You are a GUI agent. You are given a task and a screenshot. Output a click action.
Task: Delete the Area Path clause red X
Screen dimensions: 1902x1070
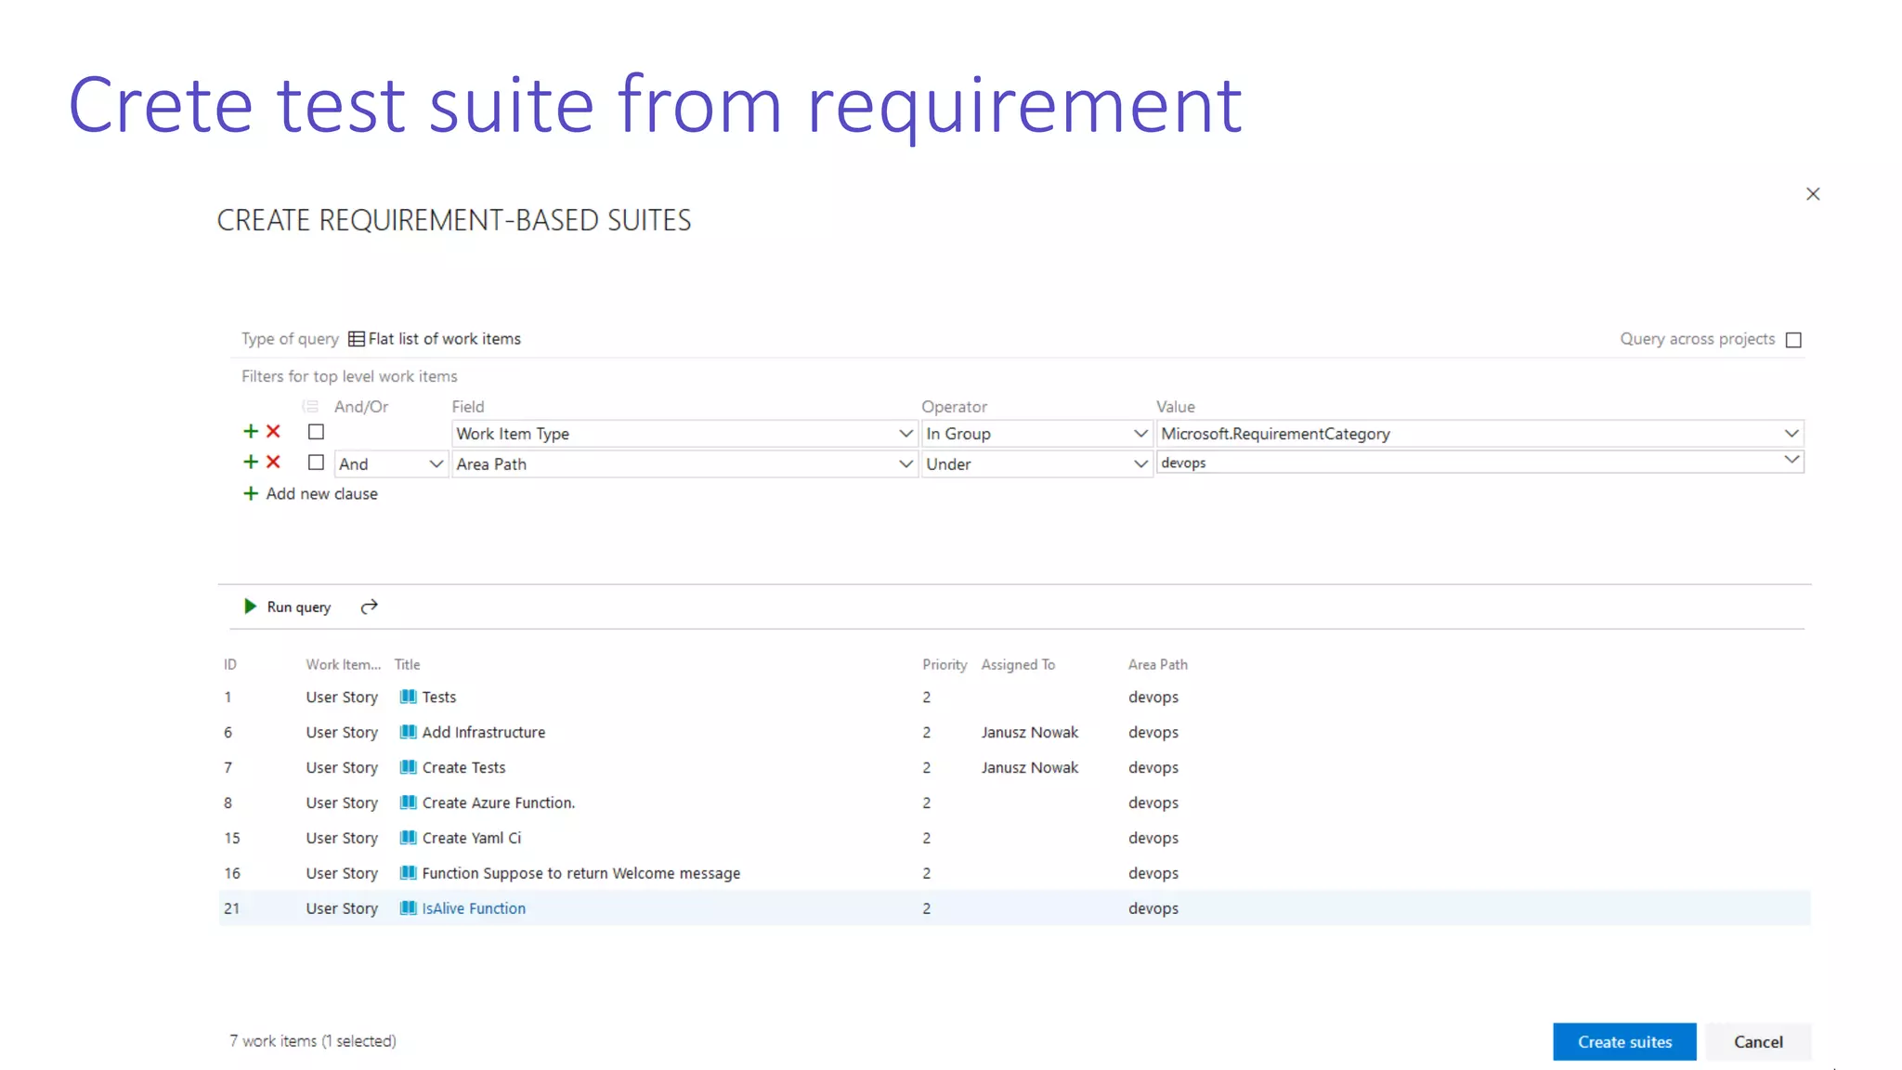point(273,463)
